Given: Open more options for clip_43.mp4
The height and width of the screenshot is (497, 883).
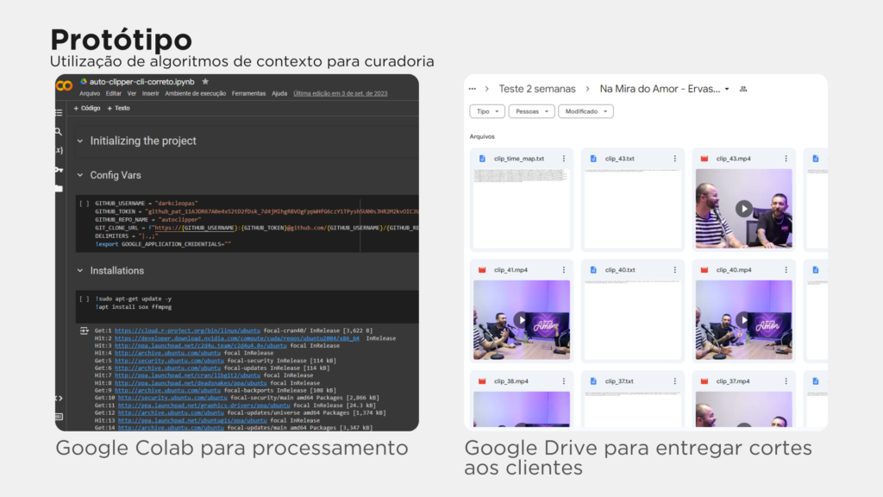Looking at the screenshot, I should tap(786, 159).
